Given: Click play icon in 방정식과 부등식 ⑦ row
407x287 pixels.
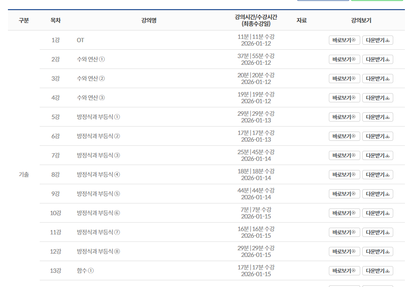Looking at the screenshot, I should coord(354,232).
